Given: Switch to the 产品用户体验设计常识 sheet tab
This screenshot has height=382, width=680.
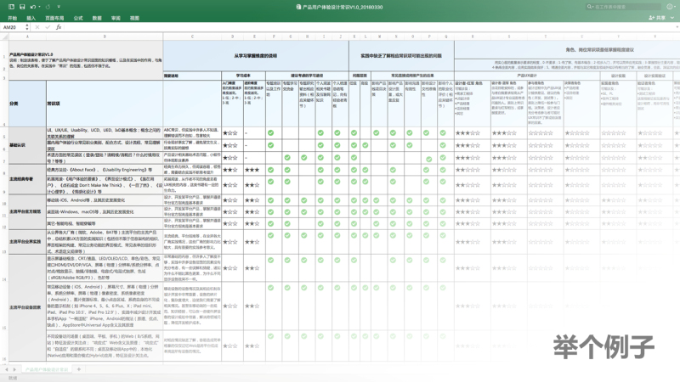Looking at the screenshot, I should coord(47,369).
